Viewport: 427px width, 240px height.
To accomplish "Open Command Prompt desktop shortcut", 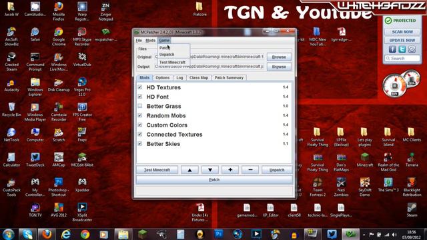I will (x=35, y=62).
